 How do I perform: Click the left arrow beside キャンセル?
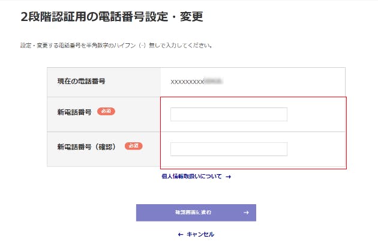[x=181, y=234]
